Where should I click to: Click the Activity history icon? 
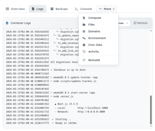pyautogui.click(x=84, y=52)
